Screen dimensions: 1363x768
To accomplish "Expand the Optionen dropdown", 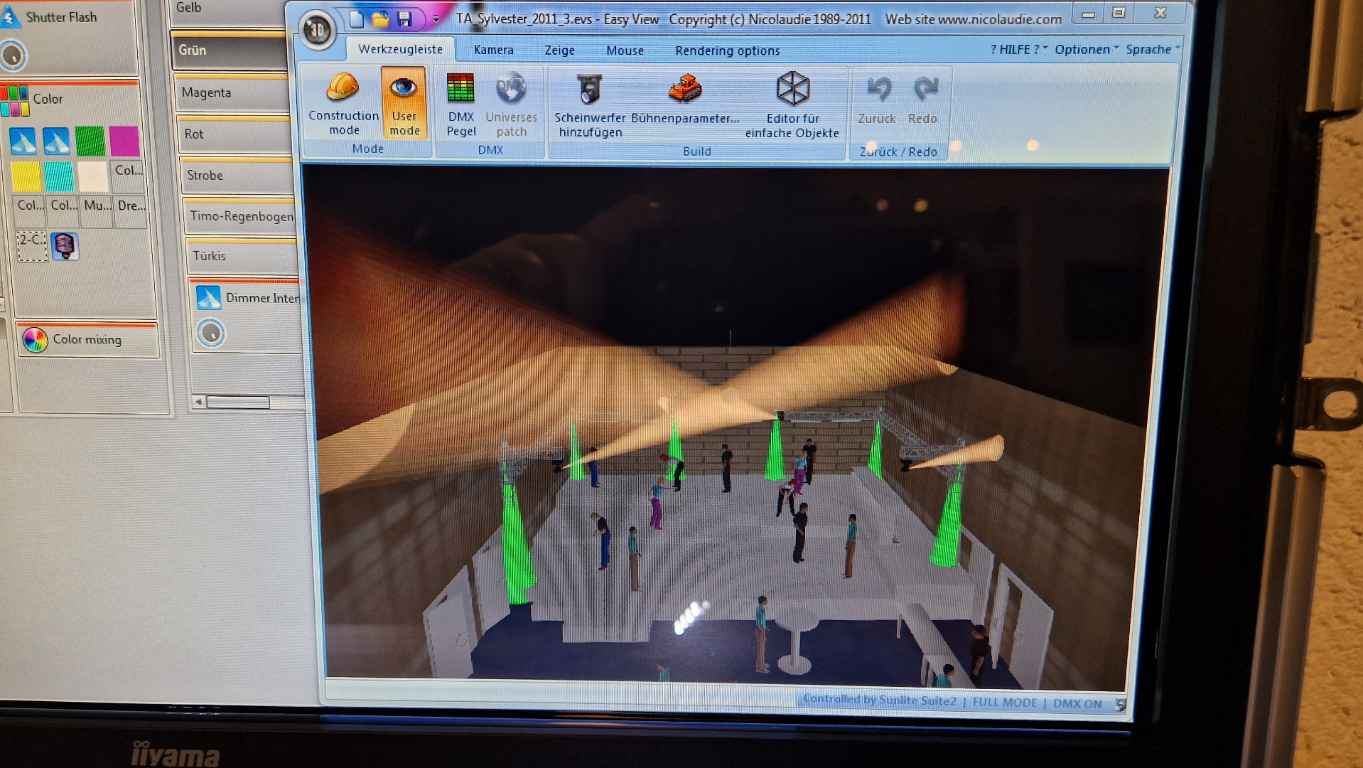I will pyautogui.click(x=1086, y=49).
